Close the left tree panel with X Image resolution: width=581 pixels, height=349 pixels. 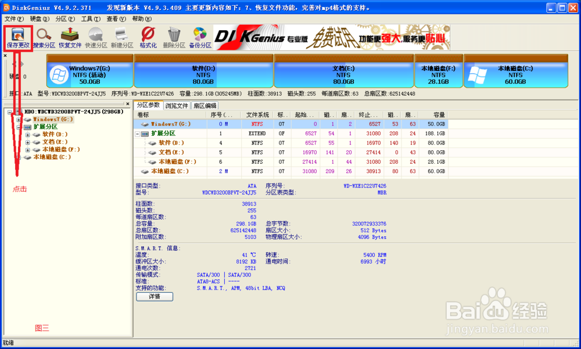[x=127, y=104]
